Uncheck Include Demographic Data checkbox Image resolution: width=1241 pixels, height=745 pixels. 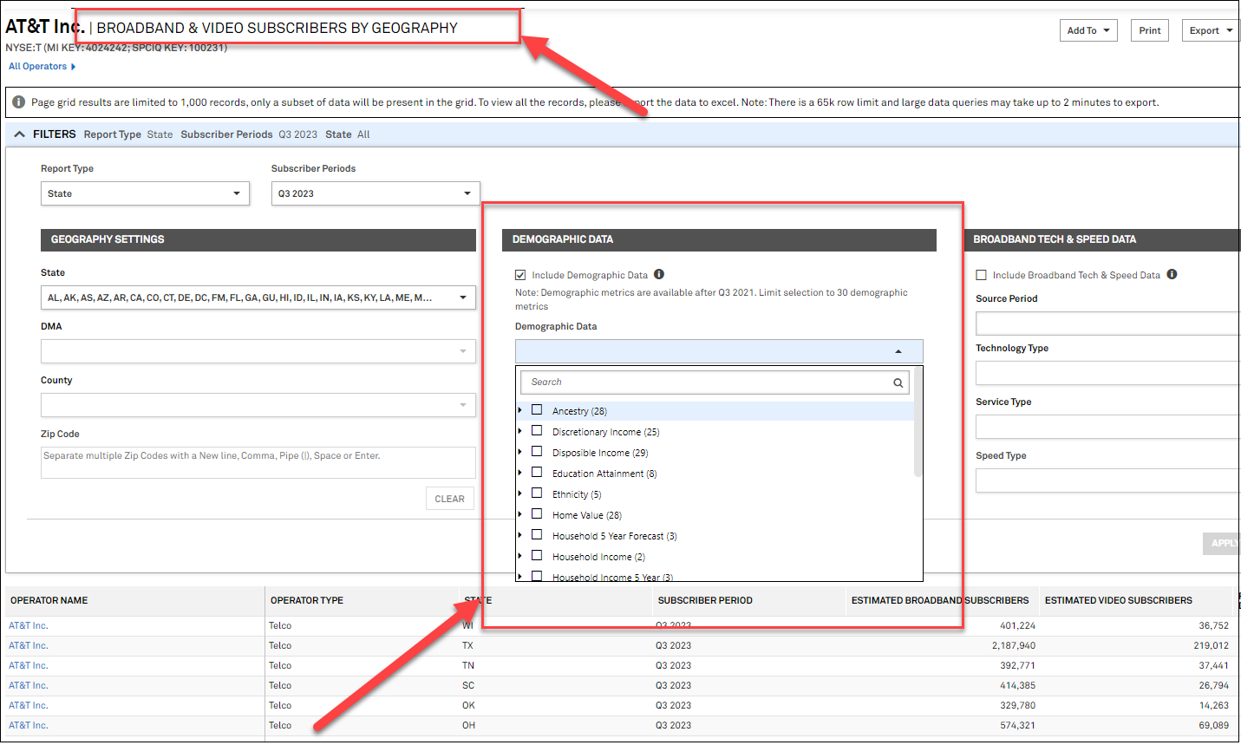[x=520, y=275]
